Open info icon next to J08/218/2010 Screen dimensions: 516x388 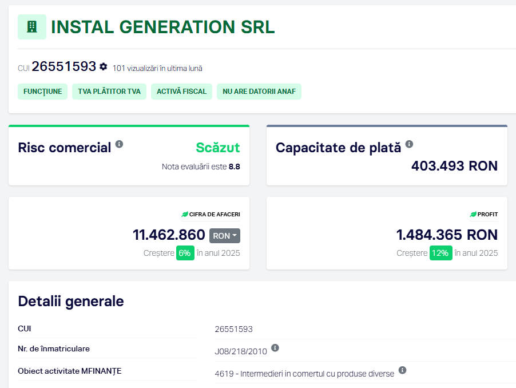tap(275, 348)
